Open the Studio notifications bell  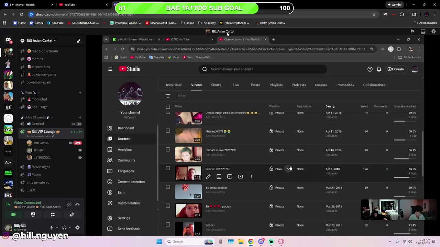click(379, 69)
